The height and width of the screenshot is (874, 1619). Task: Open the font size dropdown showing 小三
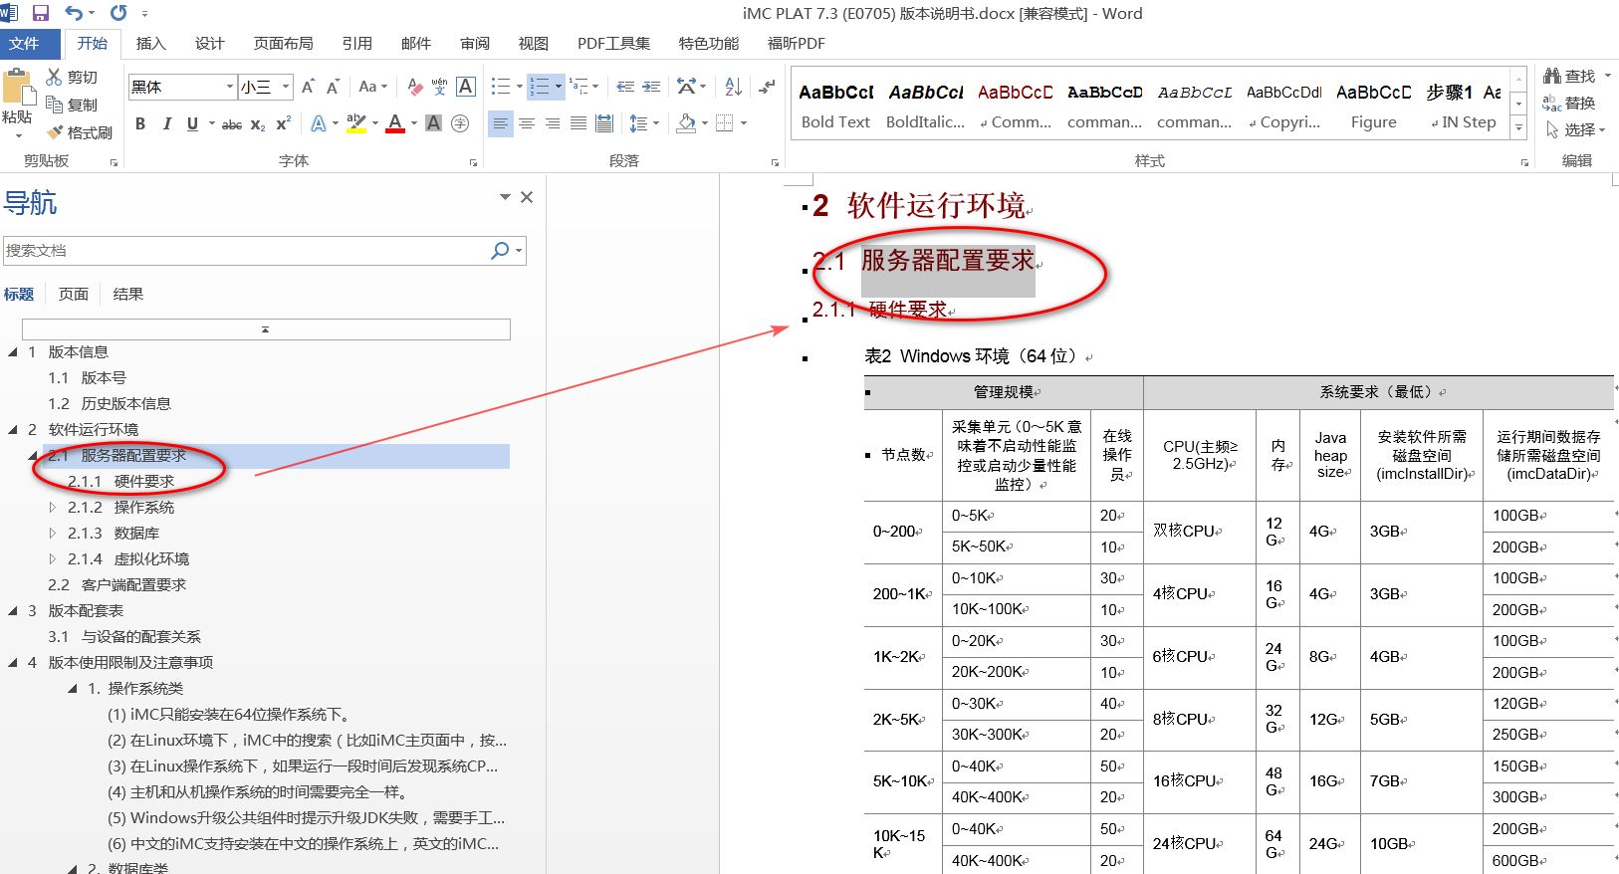[x=286, y=87]
